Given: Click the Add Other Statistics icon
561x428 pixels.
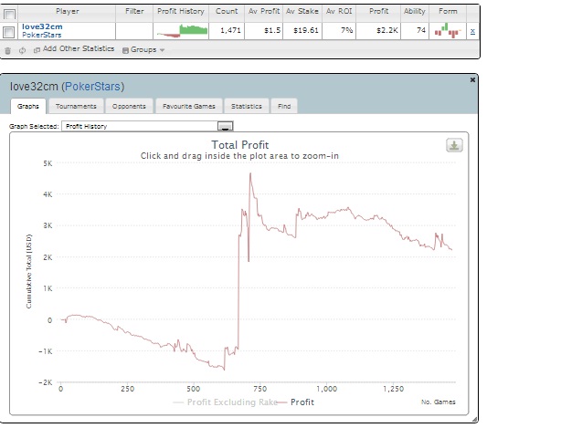Looking at the screenshot, I should pyautogui.click(x=37, y=50).
